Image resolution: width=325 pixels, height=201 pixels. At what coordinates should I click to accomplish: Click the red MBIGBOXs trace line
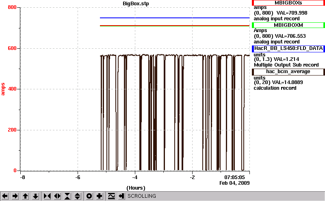[x=175, y=26]
